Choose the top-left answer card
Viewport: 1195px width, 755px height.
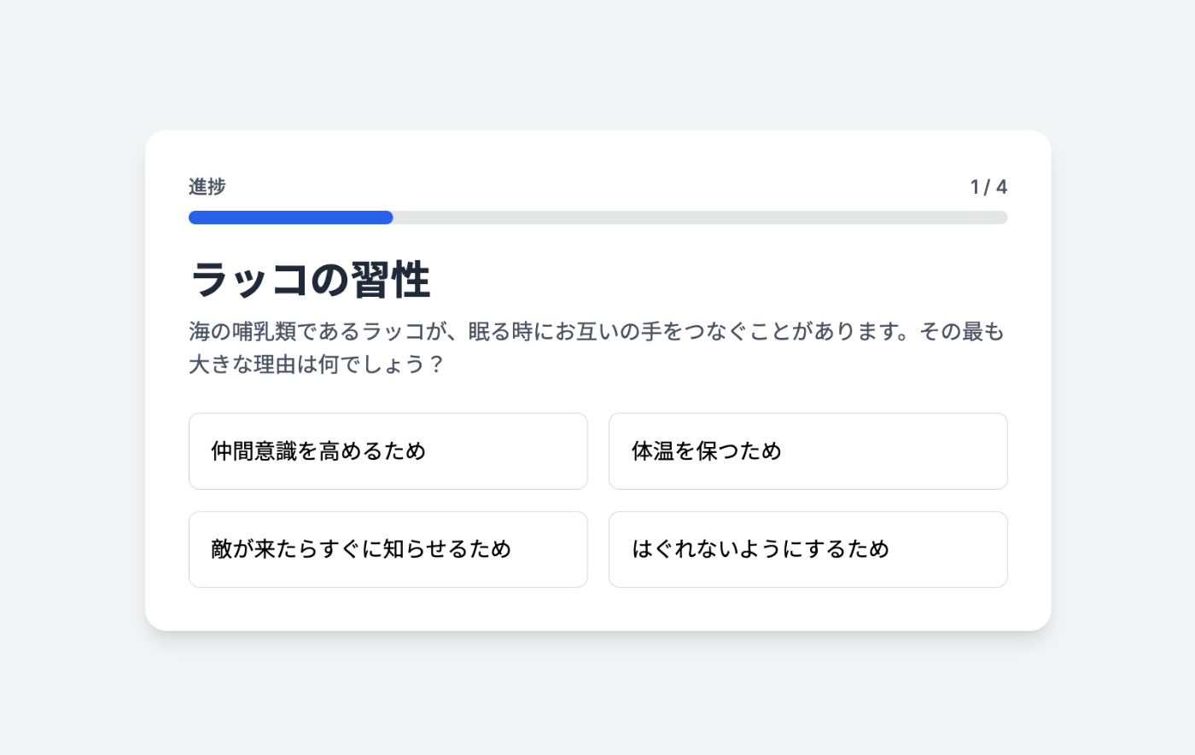tap(388, 451)
